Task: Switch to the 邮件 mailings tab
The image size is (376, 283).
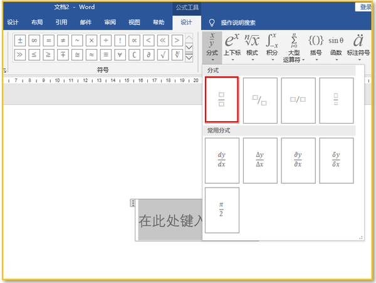Action: tap(86, 23)
